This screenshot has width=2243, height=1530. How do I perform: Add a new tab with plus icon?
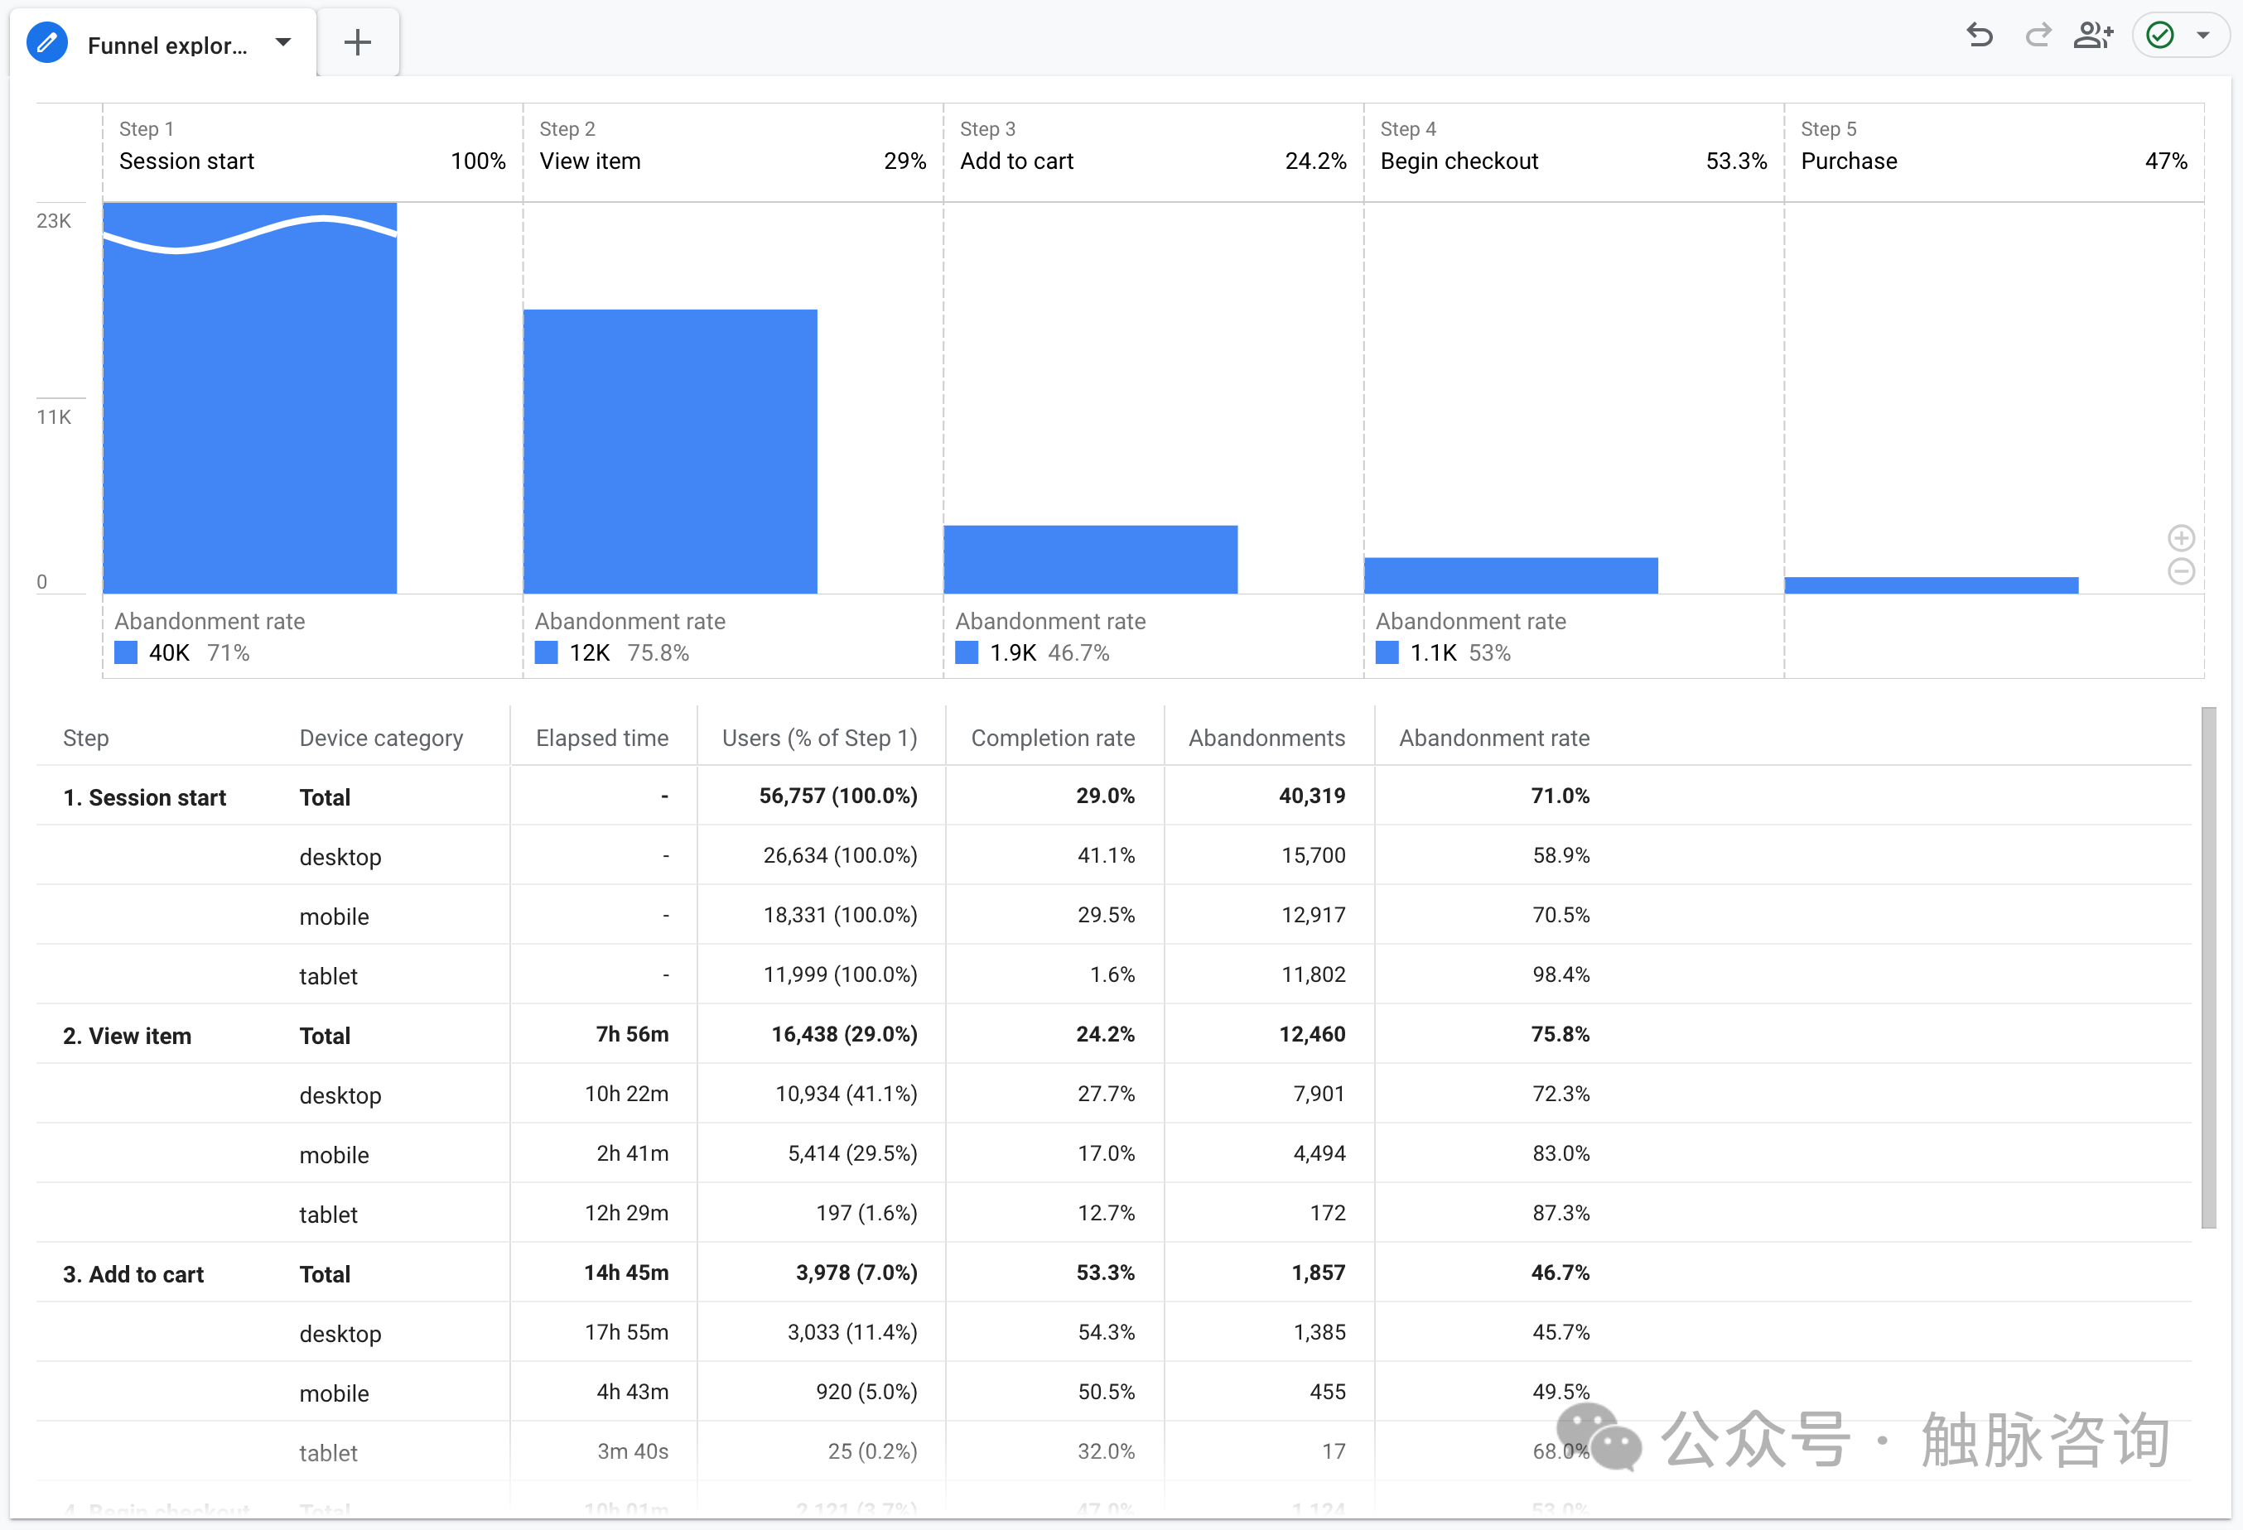357,42
